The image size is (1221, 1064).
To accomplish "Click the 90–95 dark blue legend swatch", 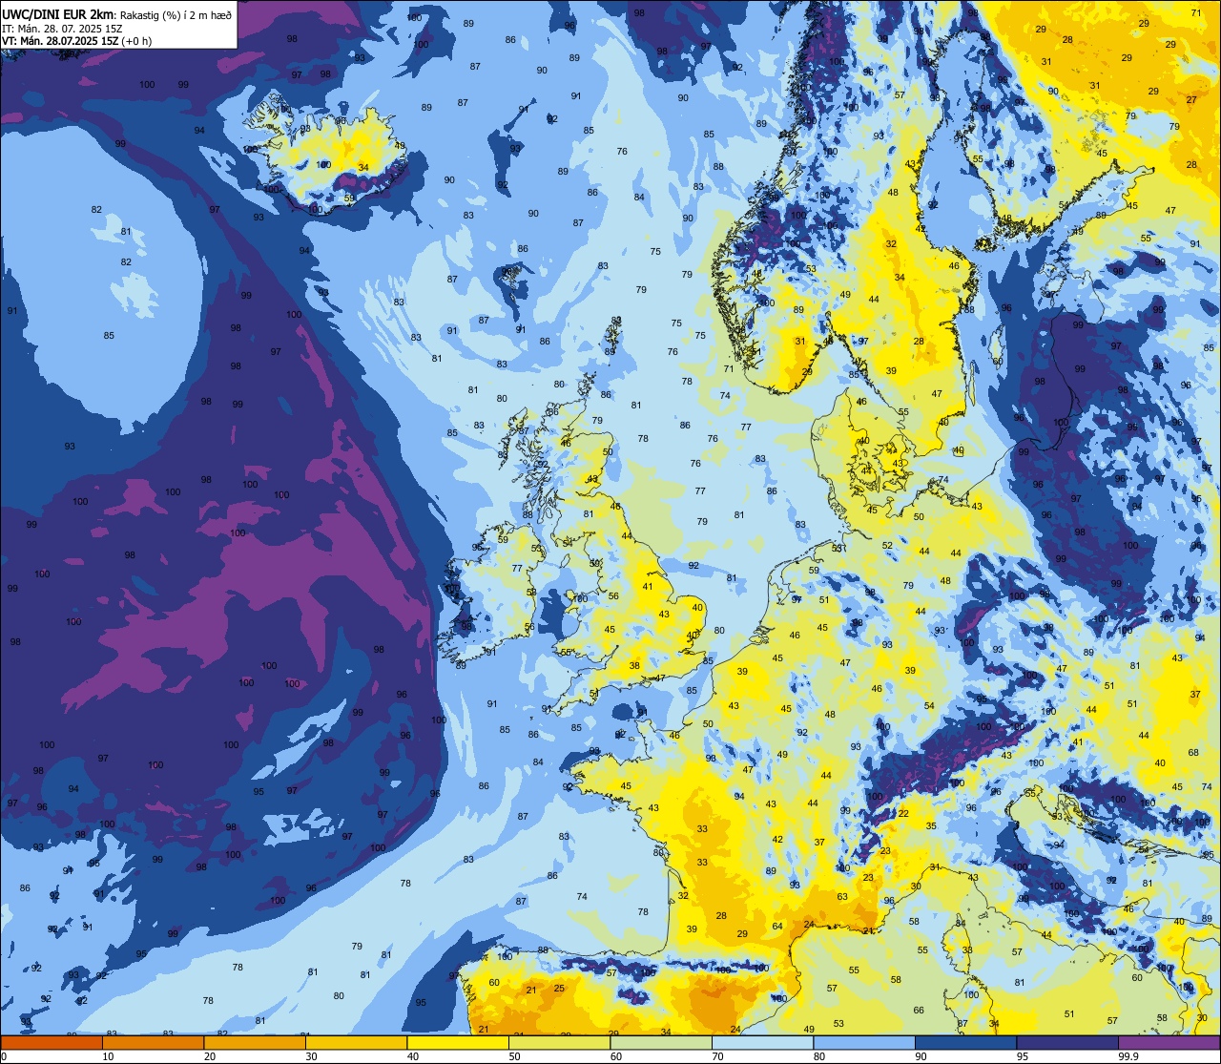I will point(965,1042).
